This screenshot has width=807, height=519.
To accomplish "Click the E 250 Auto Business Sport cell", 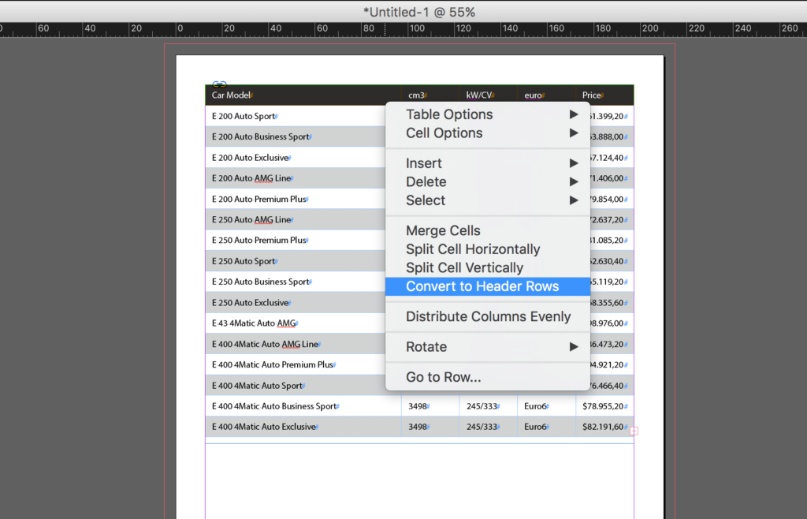I will pos(296,282).
